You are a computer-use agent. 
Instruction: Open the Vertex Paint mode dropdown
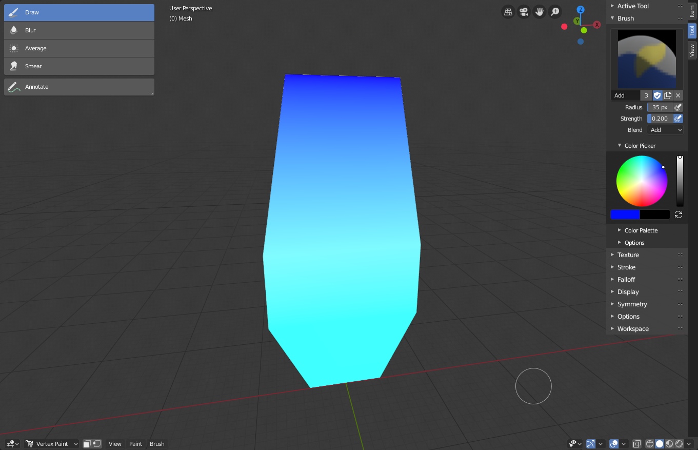point(51,444)
